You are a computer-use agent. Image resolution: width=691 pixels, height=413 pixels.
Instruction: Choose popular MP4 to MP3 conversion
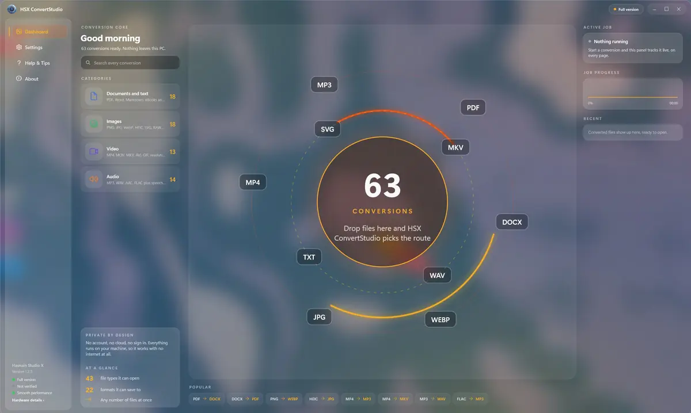[358, 399]
